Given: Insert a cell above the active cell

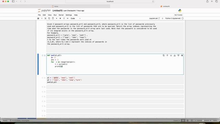Looking at the screenshot, I should pos(175,55).
